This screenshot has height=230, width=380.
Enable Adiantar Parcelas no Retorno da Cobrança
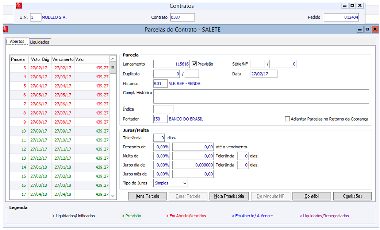tap(288, 119)
